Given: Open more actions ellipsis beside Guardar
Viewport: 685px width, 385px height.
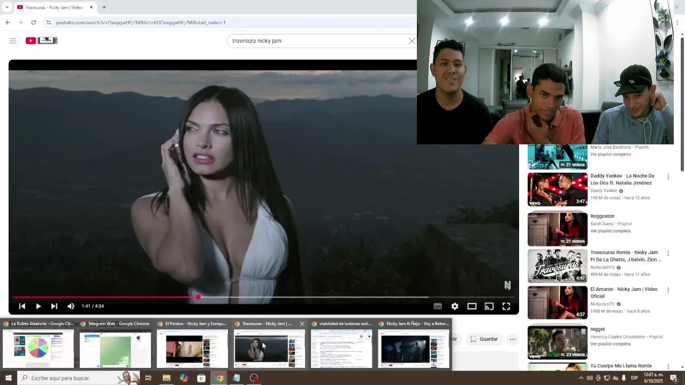Looking at the screenshot, I should 513,339.
